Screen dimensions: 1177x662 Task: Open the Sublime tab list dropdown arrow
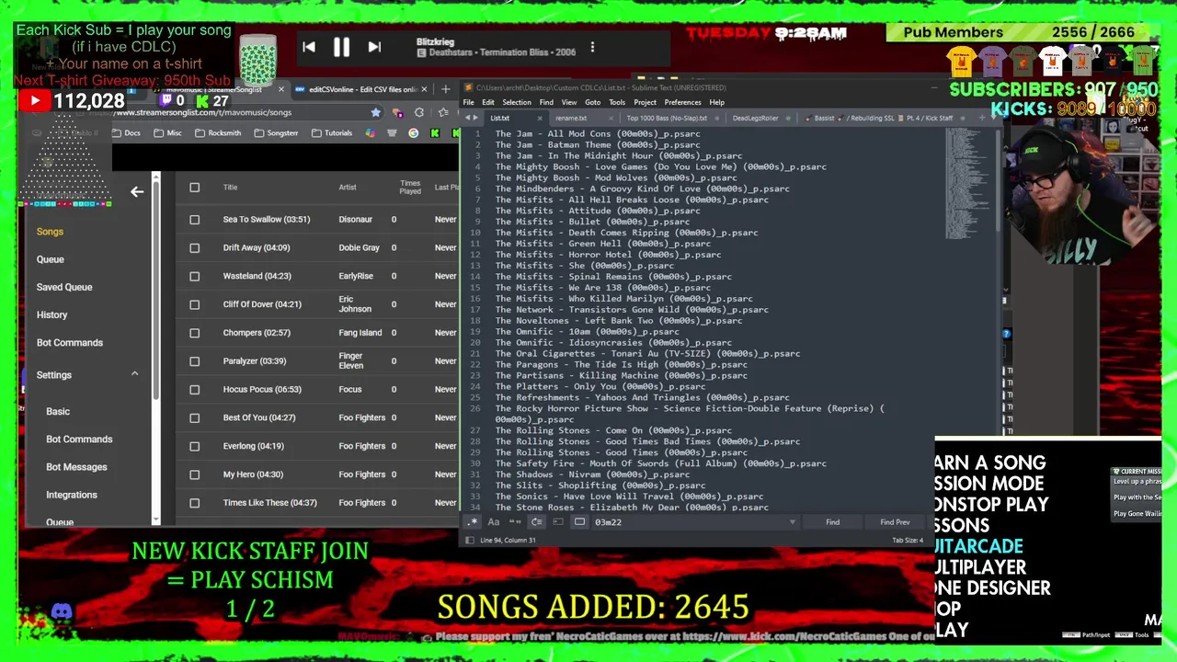coord(992,118)
